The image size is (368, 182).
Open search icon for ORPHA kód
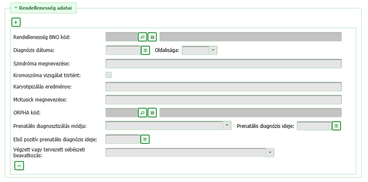[x=142, y=113]
